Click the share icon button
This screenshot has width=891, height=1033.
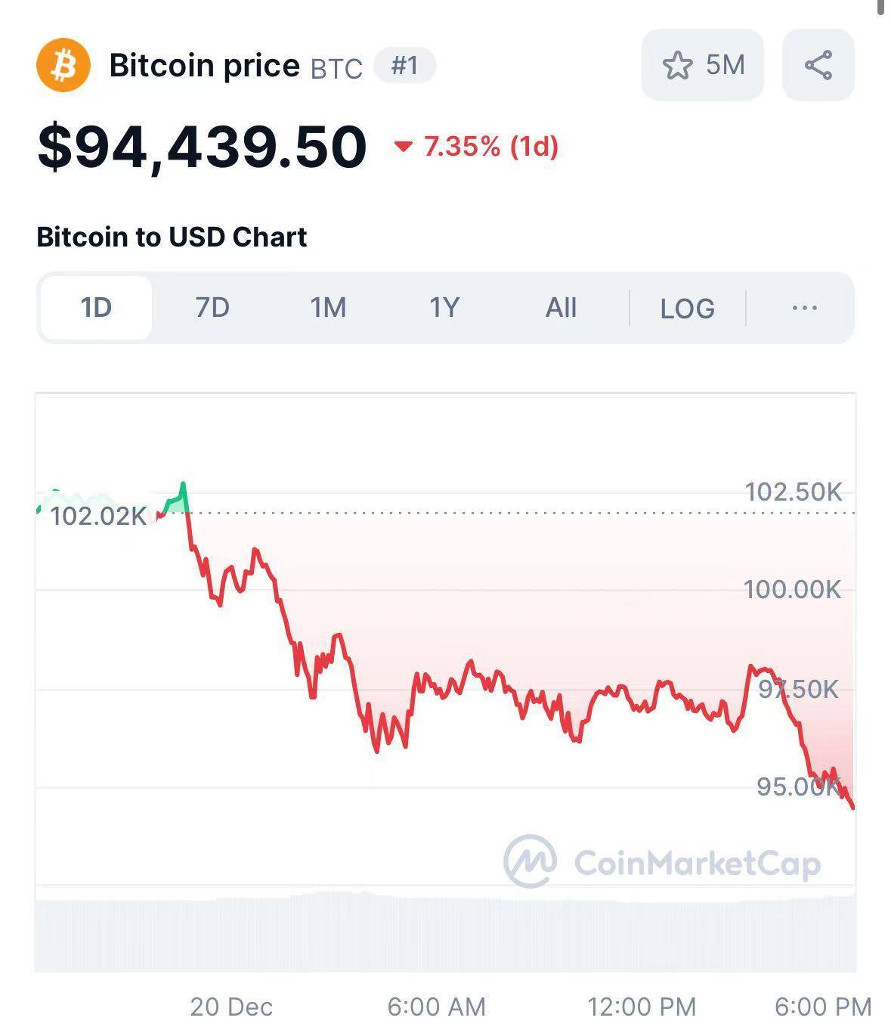(x=818, y=65)
